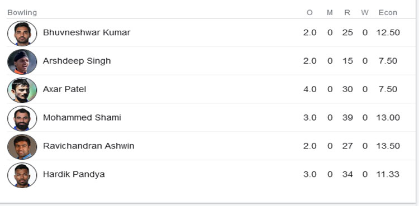The height and width of the screenshot is (206, 419).
Task: Open Arshdeep Singh's player photo
Action: point(22,62)
